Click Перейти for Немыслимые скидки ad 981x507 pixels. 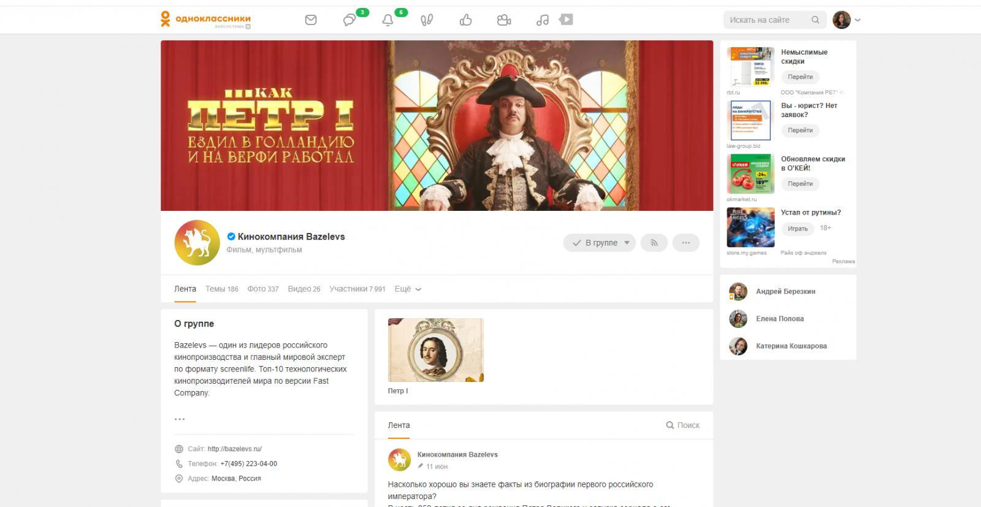pyautogui.click(x=800, y=77)
